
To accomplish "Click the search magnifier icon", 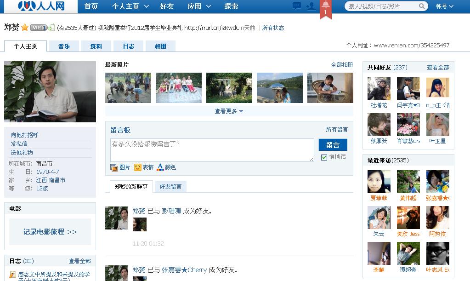I will coord(422,6).
